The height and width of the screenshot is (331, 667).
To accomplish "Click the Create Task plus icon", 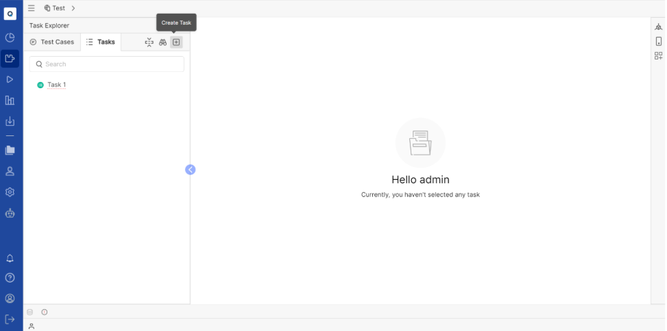I will pos(176,42).
